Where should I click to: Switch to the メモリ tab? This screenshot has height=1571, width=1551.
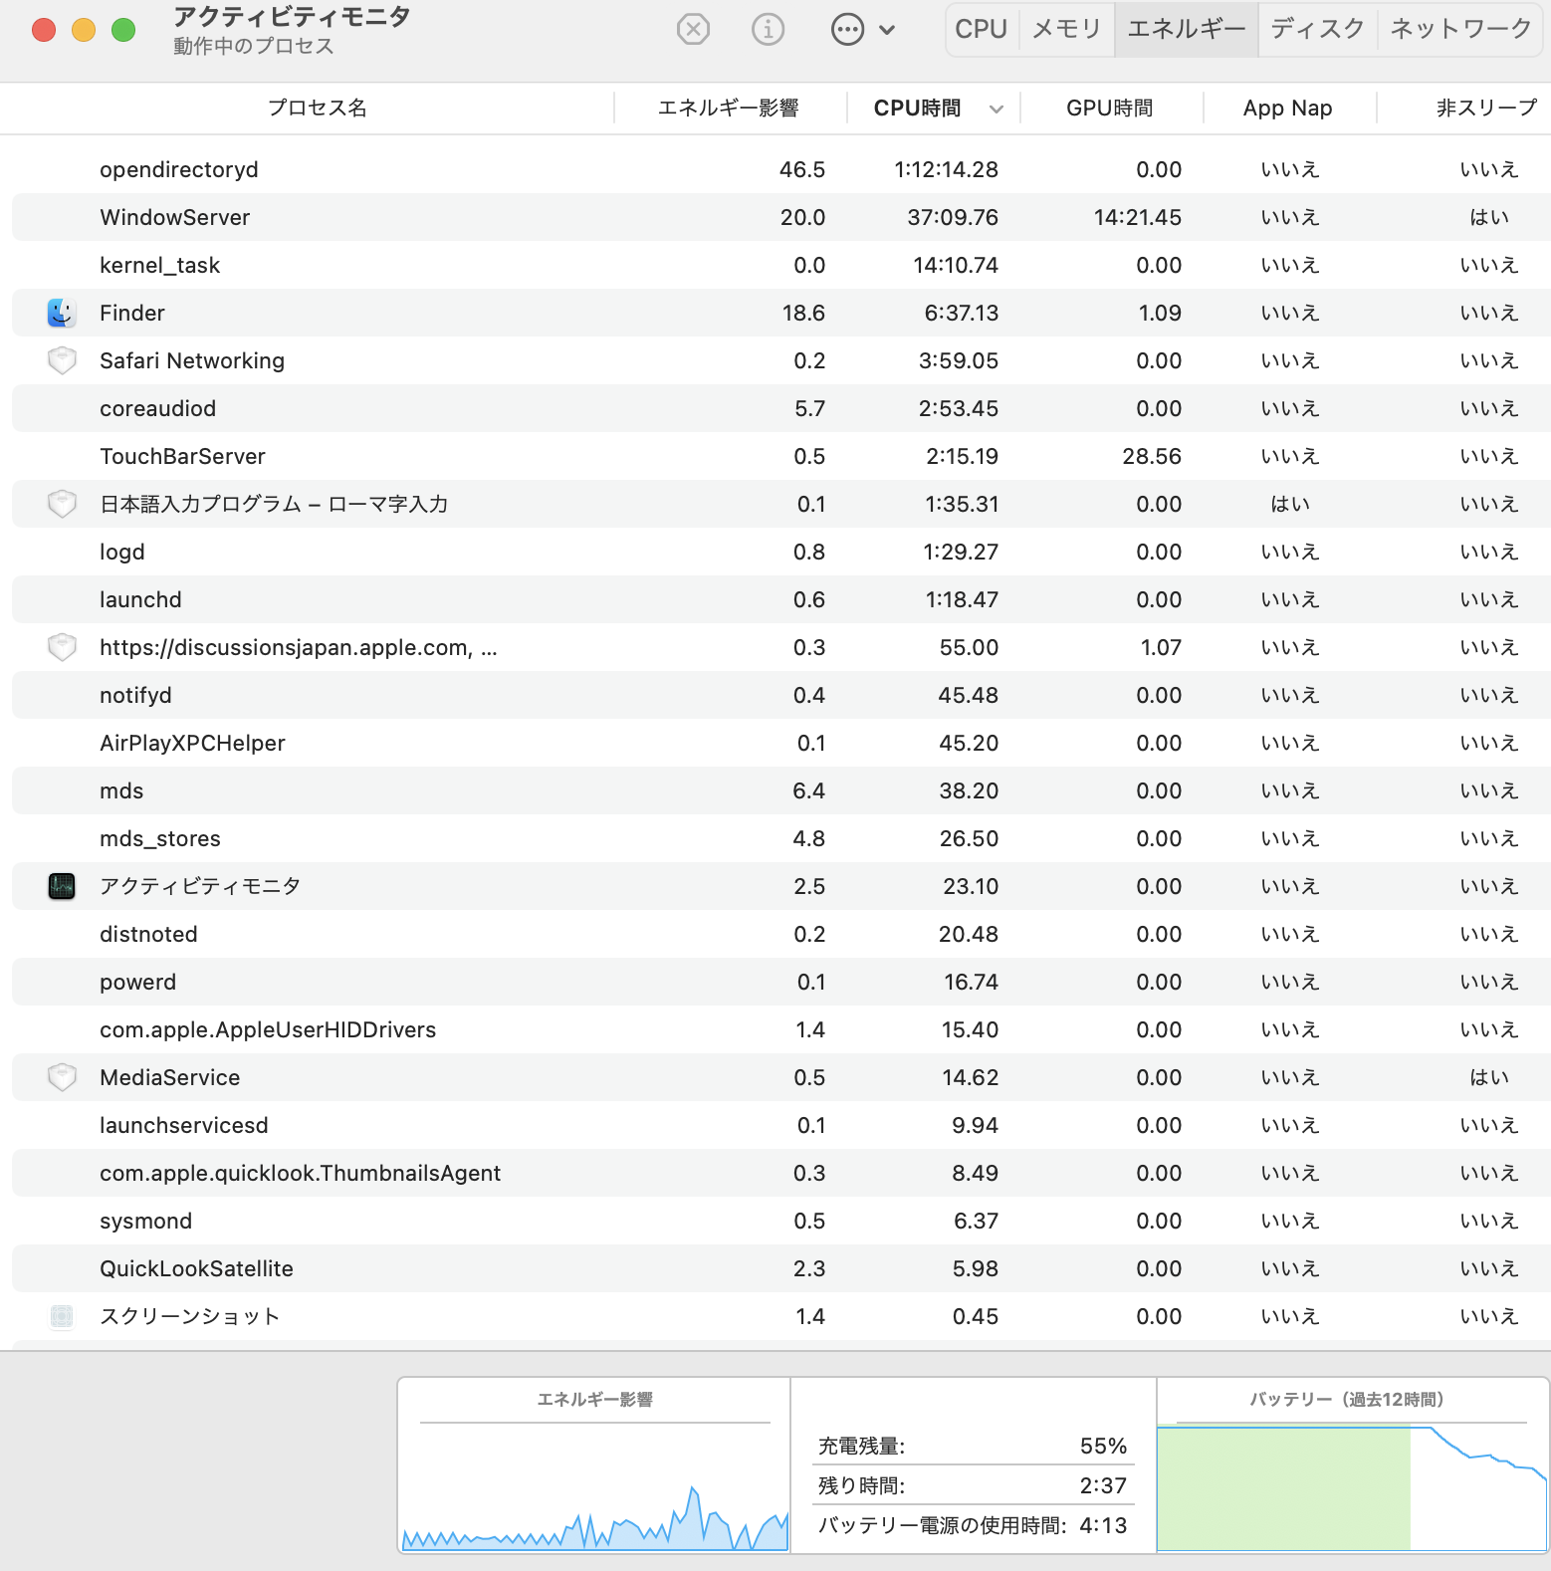click(x=1066, y=30)
